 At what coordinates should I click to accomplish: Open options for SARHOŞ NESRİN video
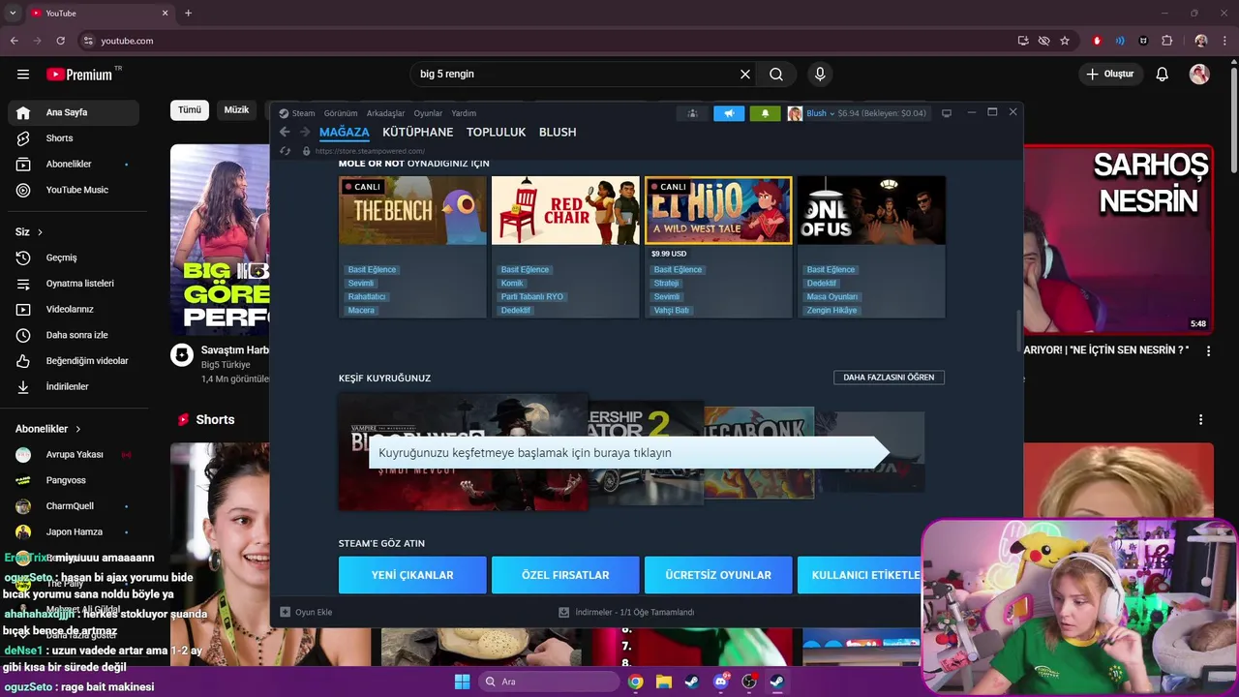tap(1208, 351)
